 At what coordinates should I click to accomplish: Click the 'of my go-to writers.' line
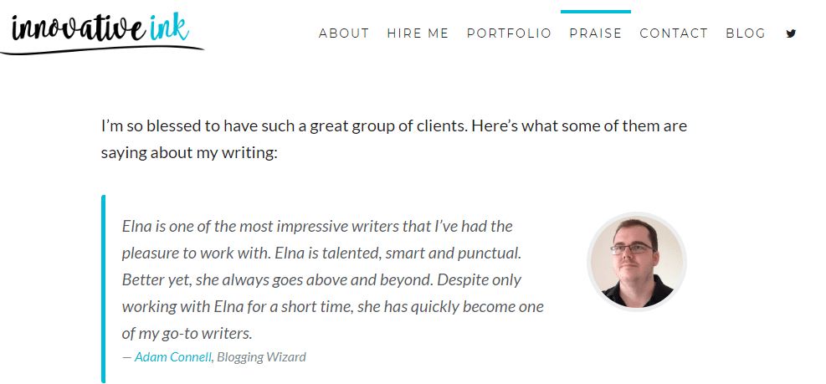pos(187,333)
